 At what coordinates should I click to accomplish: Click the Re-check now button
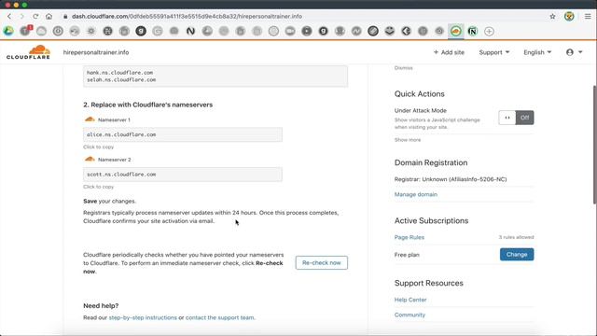[x=321, y=263]
